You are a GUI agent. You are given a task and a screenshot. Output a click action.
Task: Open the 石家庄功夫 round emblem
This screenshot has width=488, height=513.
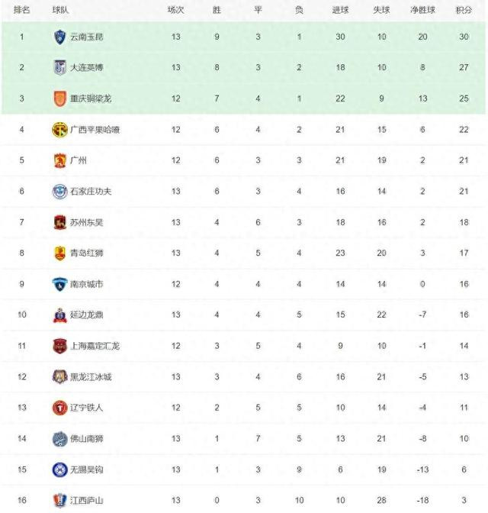[x=59, y=192]
